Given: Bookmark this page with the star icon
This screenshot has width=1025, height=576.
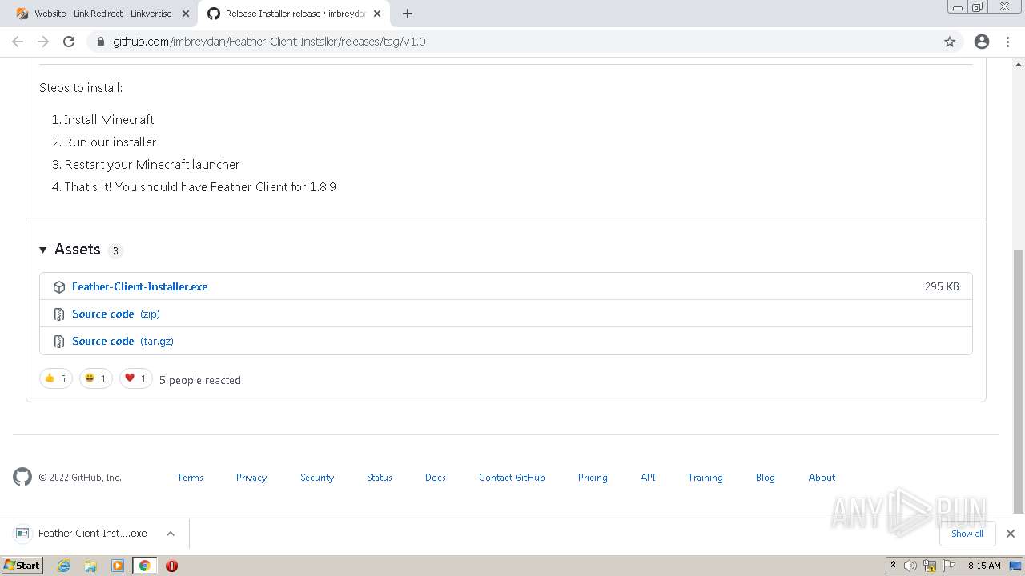Looking at the screenshot, I should [950, 42].
